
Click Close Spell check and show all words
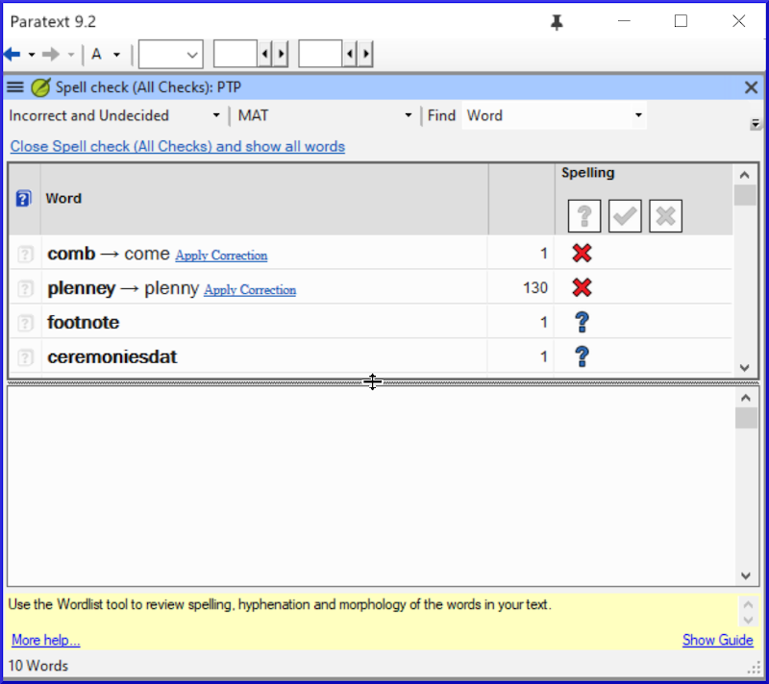[x=177, y=147]
